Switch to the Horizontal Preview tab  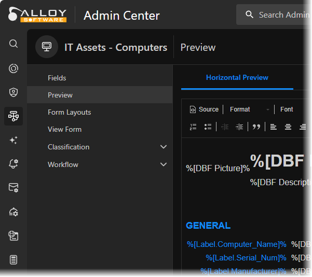pyautogui.click(x=237, y=77)
